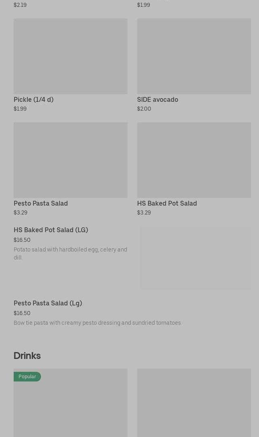
Task: Click the $3.29 price under HS Baked Pot Salad
Action: (144, 212)
